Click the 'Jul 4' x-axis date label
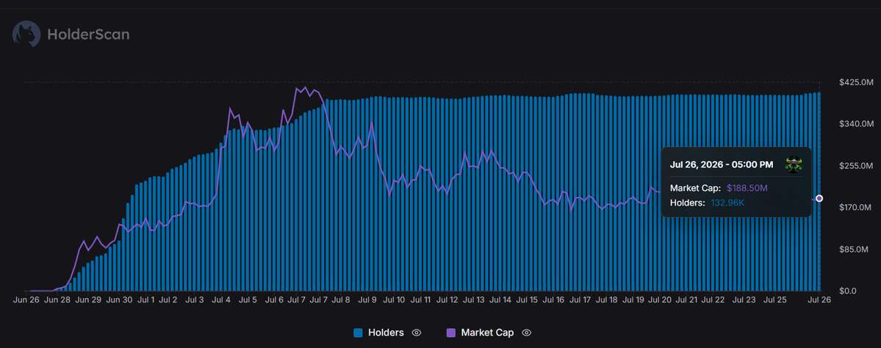The image size is (881, 348). (221, 300)
